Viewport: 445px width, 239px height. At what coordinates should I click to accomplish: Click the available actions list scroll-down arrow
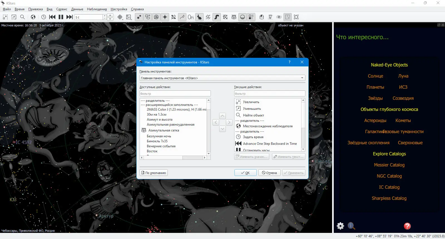click(x=209, y=154)
